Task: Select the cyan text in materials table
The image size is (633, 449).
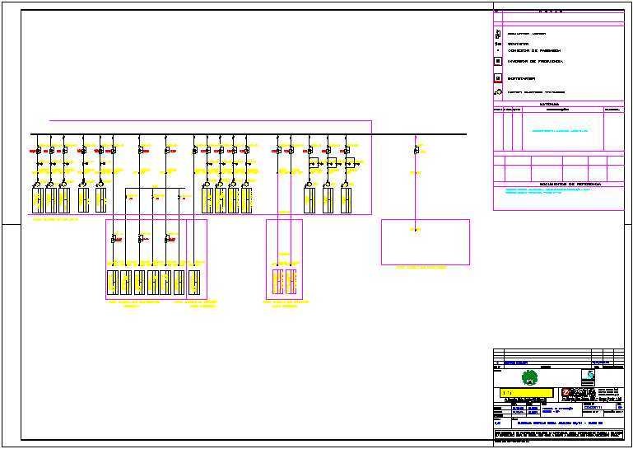Action: click(560, 130)
